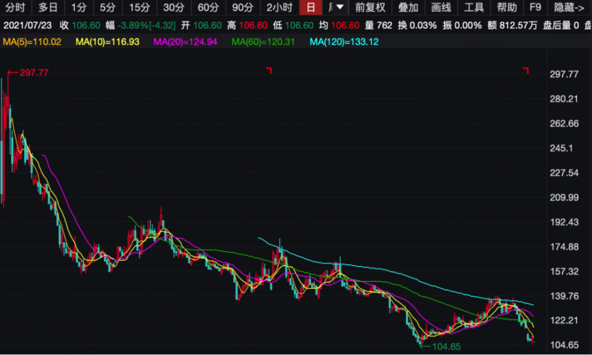Click the 139.76 price axis label
The height and width of the screenshot is (355, 592).
pos(564,296)
